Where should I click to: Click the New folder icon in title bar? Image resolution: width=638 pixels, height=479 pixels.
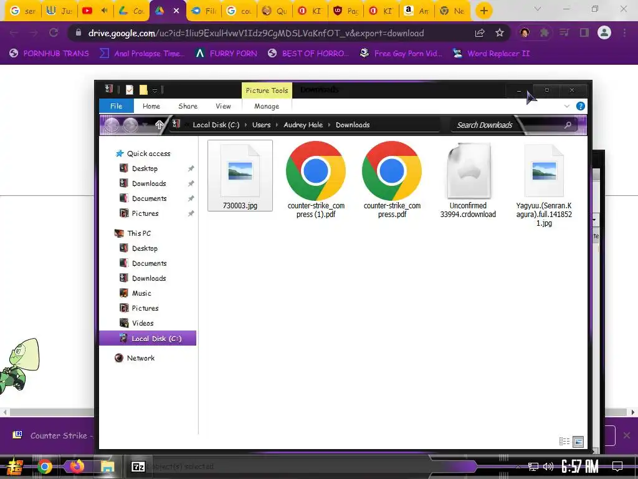(x=143, y=90)
